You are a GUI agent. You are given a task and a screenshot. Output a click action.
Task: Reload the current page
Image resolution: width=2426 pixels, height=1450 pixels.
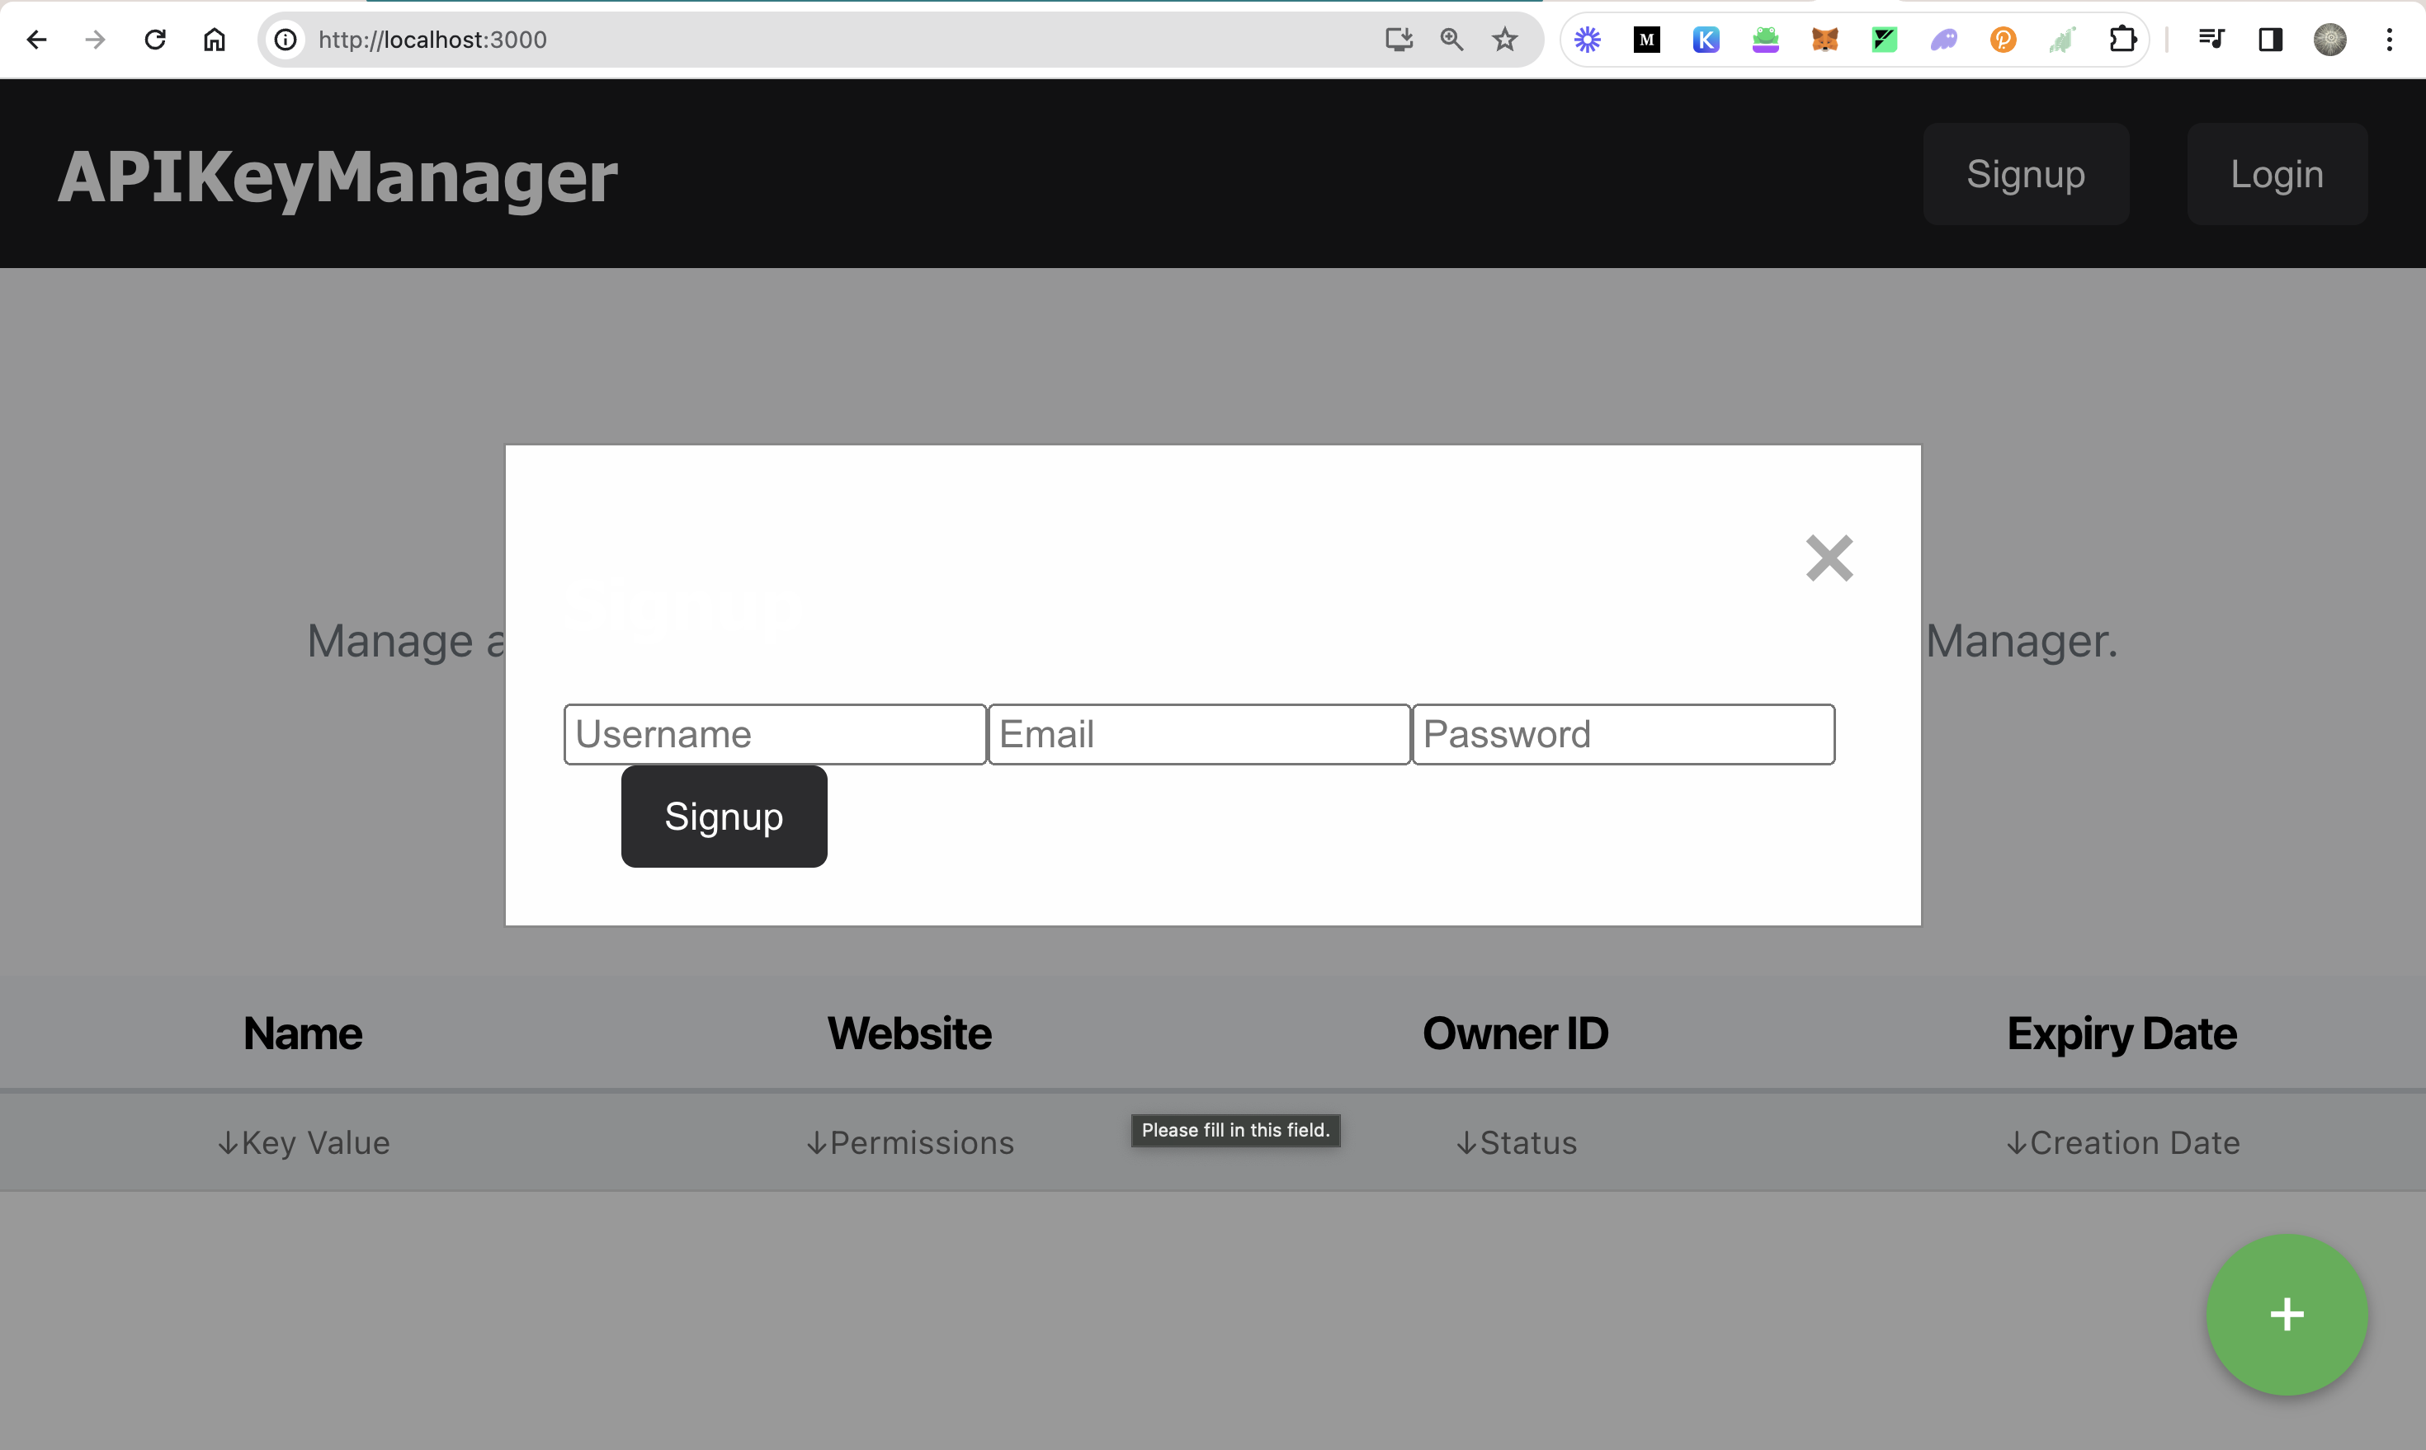pos(155,40)
